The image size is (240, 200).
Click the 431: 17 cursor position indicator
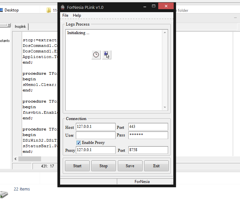tap(48, 166)
